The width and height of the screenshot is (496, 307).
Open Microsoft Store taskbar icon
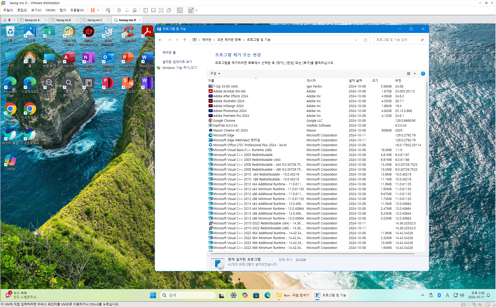tap(256, 295)
